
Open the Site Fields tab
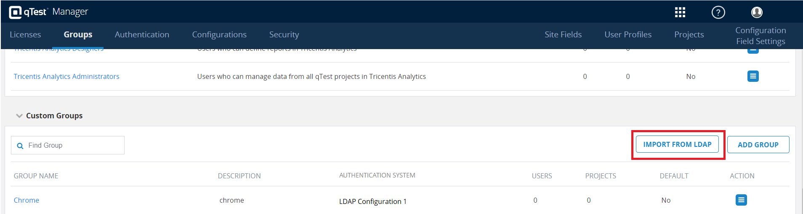coord(563,35)
